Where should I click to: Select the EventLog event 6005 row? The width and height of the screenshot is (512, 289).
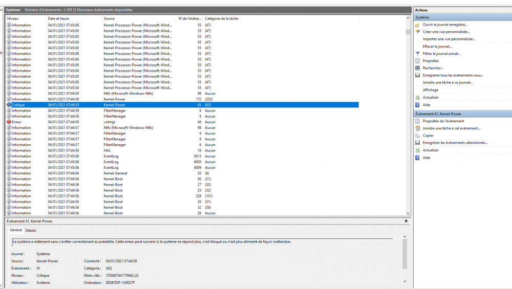(x=182, y=162)
